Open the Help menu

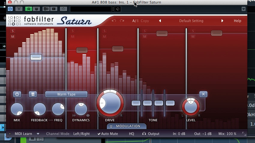pos(237,21)
